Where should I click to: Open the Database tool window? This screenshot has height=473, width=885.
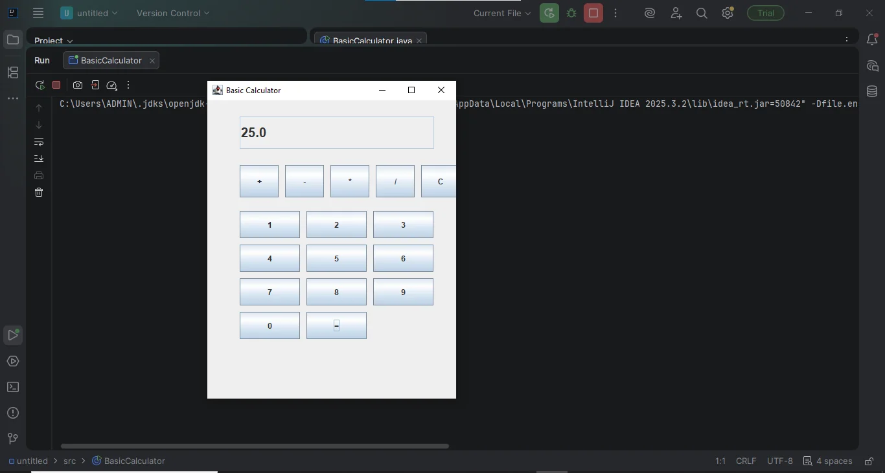coord(872,92)
